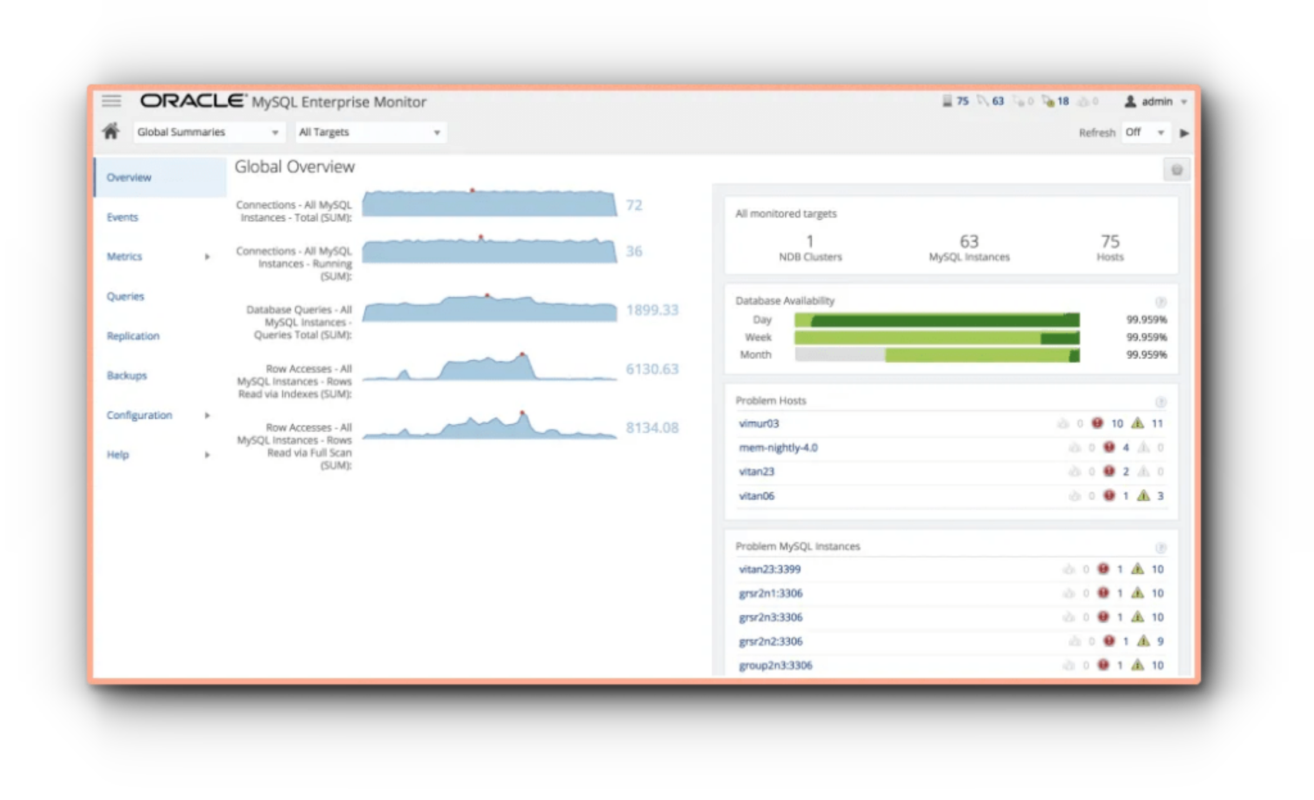Image resolution: width=1314 pixels, height=800 pixels.
Task: Click the warning triangle icon for vimur03
Action: tap(1138, 423)
